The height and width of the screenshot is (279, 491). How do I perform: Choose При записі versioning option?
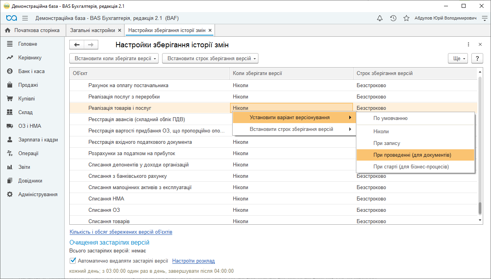pyautogui.click(x=415, y=143)
